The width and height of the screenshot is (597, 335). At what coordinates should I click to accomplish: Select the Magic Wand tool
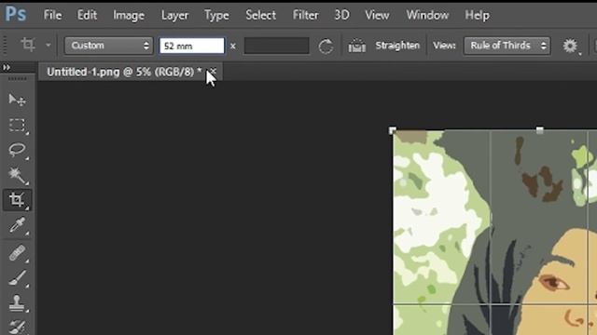[x=17, y=175]
